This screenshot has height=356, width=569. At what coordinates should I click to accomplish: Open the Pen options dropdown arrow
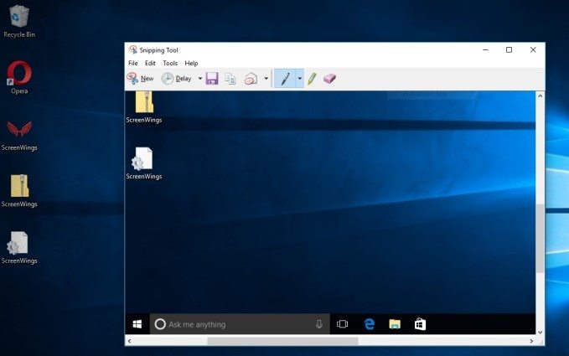(x=299, y=79)
